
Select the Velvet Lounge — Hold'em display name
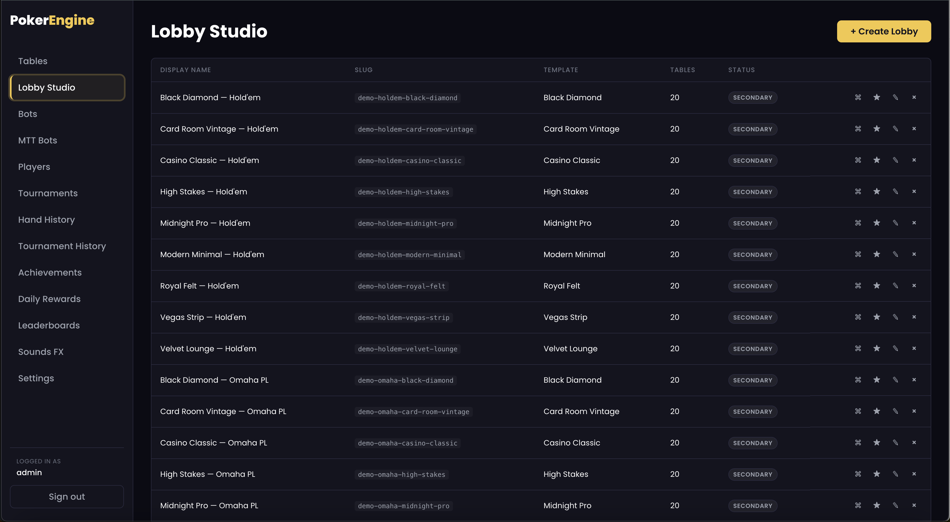pyautogui.click(x=208, y=349)
